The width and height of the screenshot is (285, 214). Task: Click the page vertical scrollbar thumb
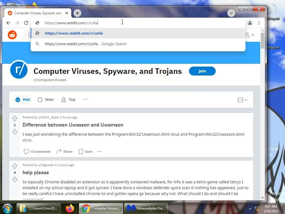tap(262, 40)
